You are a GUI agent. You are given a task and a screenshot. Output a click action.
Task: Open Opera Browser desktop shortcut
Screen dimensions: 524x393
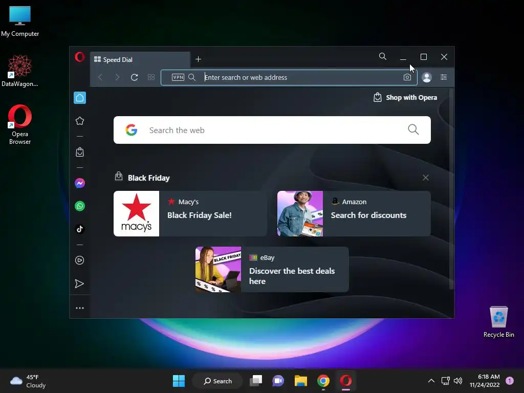coord(20,125)
